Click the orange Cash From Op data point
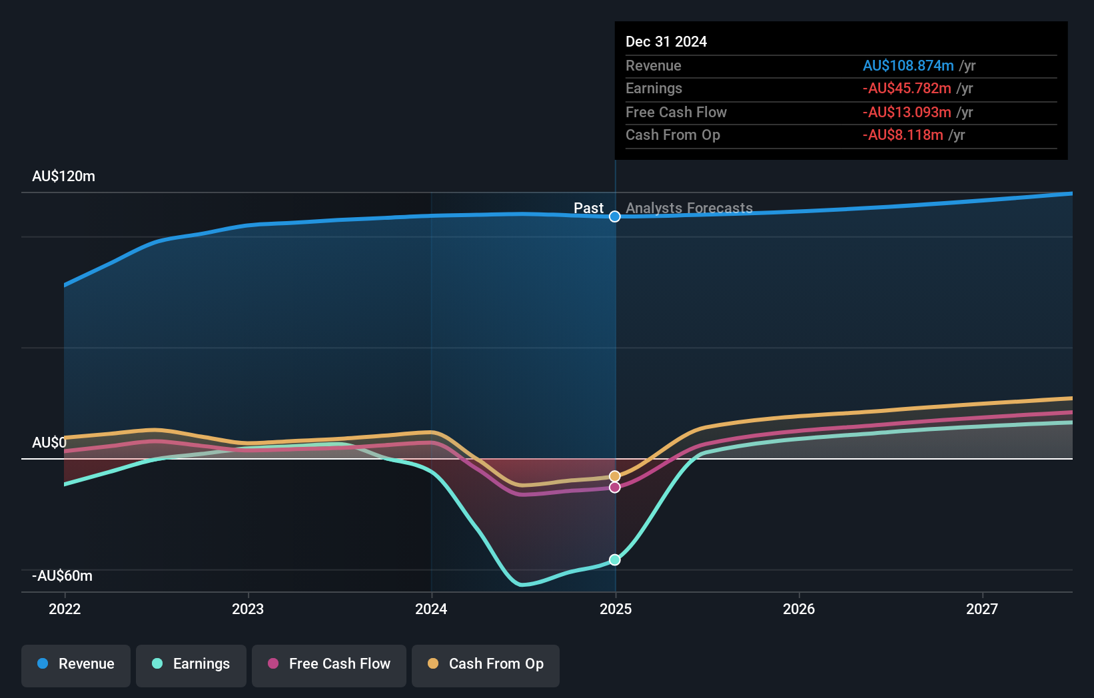The height and width of the screenshot is (698, 1094). point(615,476)
